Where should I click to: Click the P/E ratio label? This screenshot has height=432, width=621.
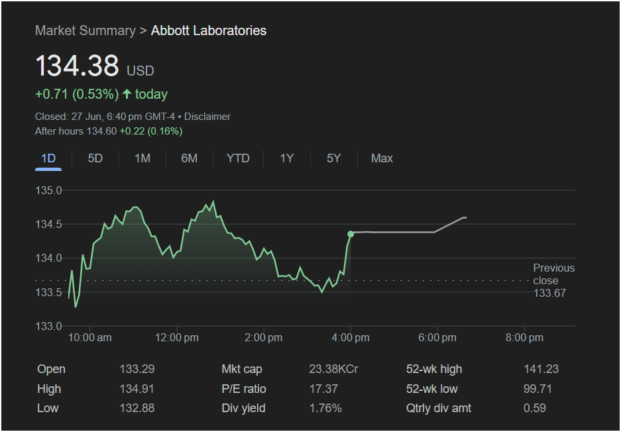tap(244, 389)
